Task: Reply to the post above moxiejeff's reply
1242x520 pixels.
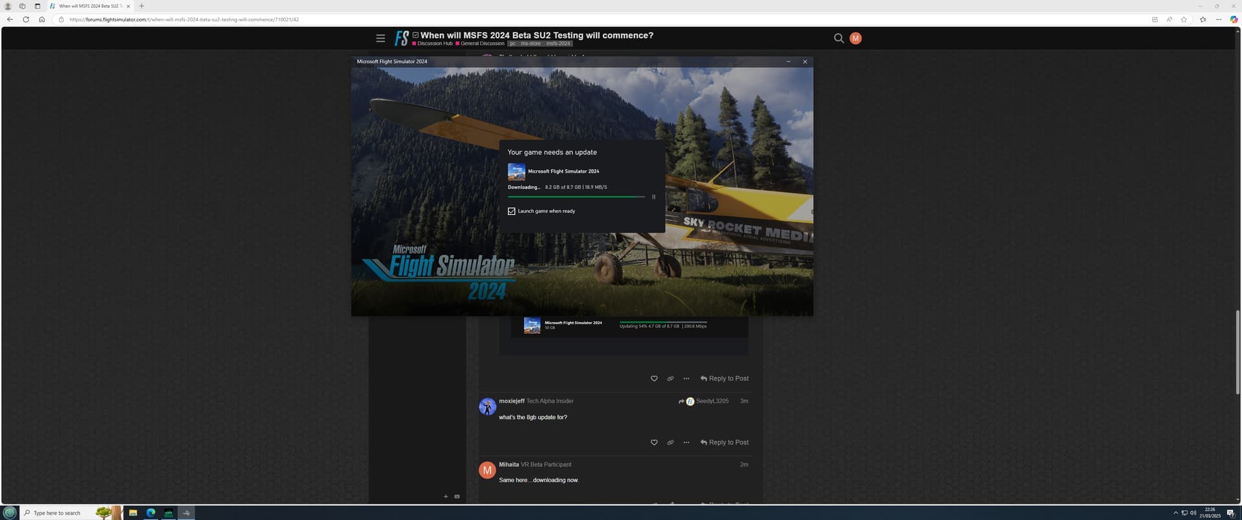Action: click(x=724, y=378)
